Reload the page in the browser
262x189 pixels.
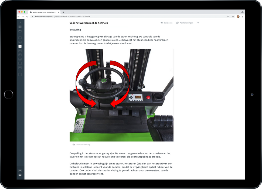27,16
